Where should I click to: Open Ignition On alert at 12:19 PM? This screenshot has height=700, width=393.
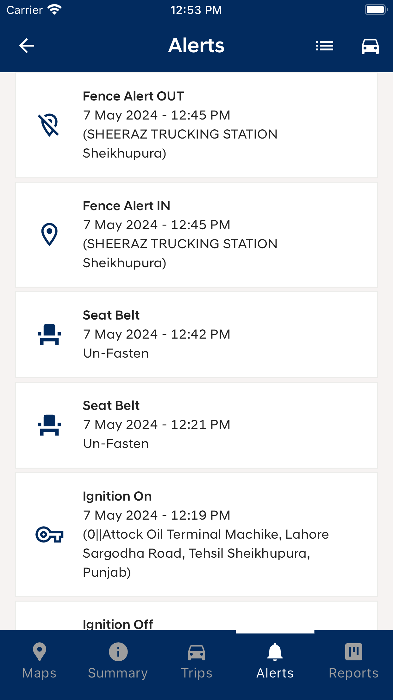(x=196, y=535)
